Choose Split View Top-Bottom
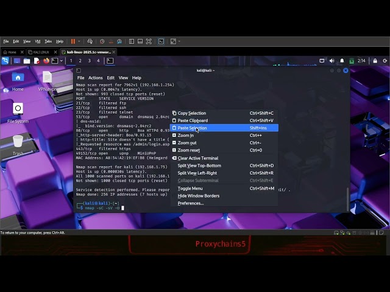Image resolution: width=390 pixels, height=292 pixels. [x=224, y=165]
